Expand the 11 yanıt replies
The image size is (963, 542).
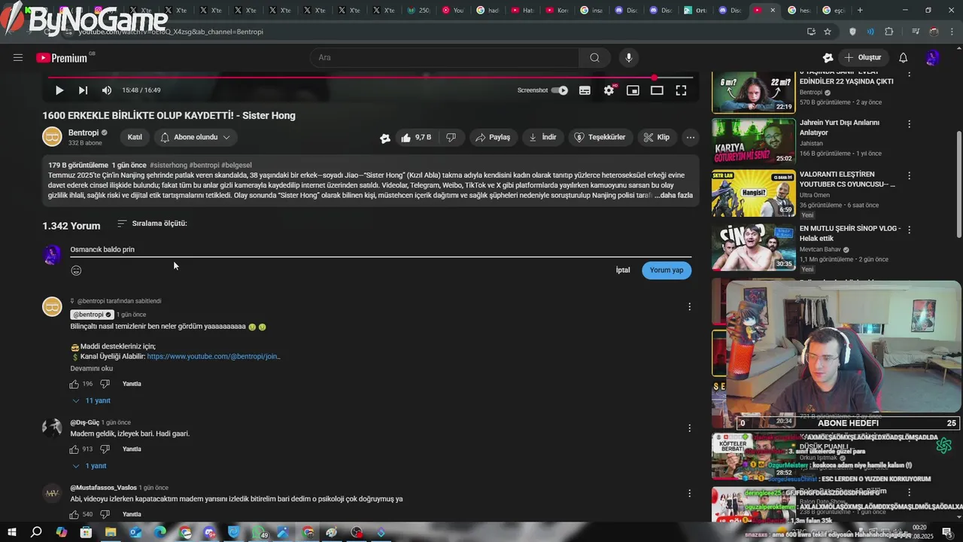(92, 400)
